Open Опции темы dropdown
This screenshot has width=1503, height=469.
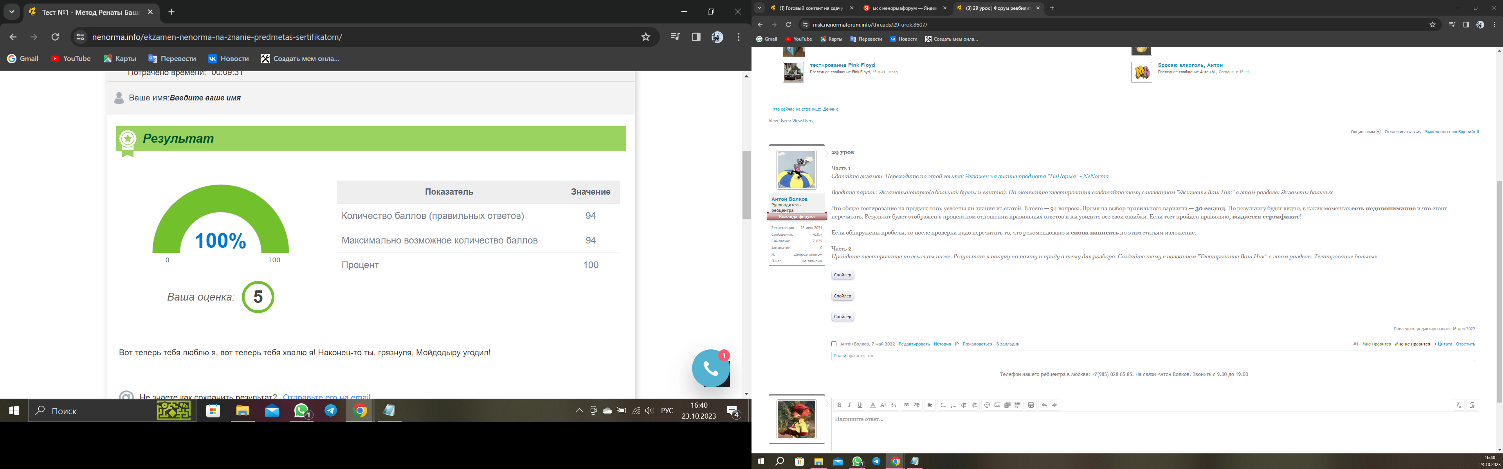(x=1365, y=132)
